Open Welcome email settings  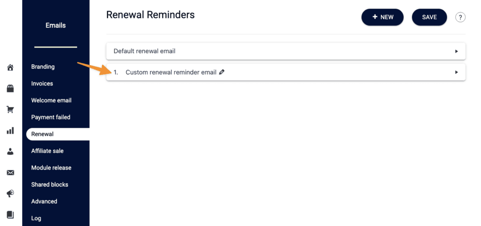(x=51, y=100)
